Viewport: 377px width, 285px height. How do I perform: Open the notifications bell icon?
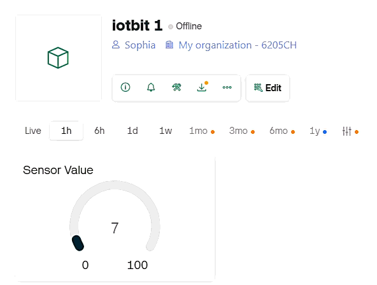coord(151,87)
